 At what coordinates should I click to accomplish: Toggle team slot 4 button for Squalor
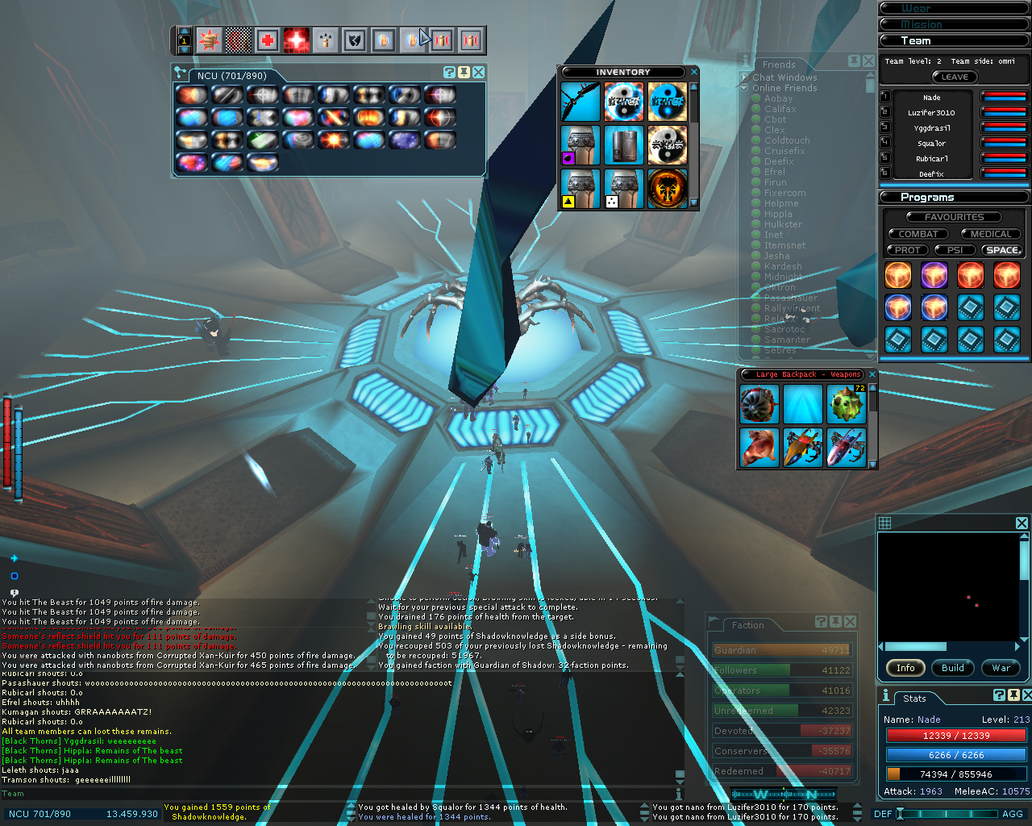click(885, 143)
